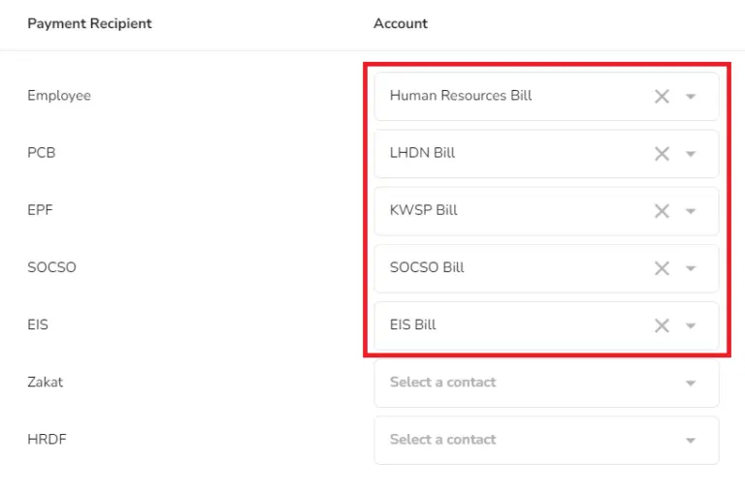Click the Human Resources Bill field text
The image size is (745, 495).
pyautogui.click(x=461, y=95)
